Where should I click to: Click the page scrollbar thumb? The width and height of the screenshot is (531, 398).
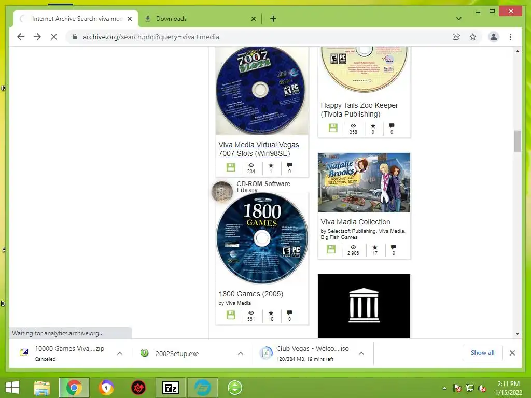tap(517, 141)
